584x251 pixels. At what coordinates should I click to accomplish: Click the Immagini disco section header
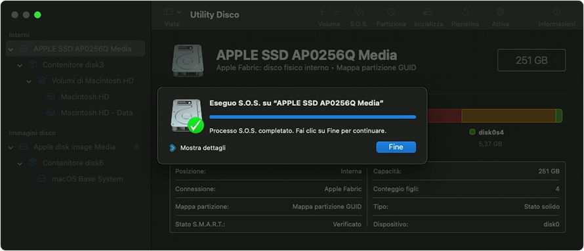pyautogui.click(x=32, y=133)
